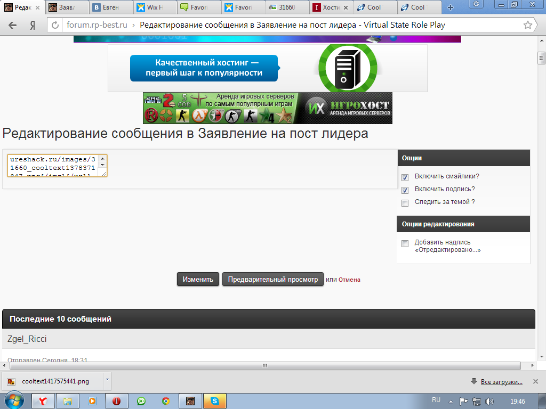Bookmark page with the star icon
The image size is (546, 409).
(527, 25)
